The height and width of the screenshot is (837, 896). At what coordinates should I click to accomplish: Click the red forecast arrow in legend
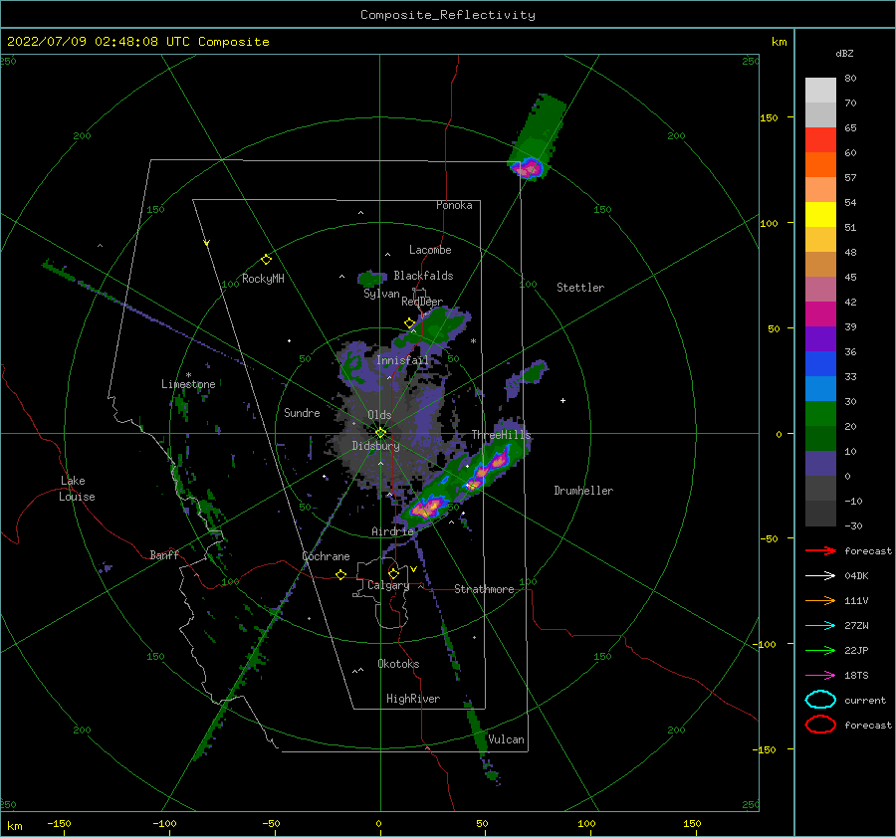click(x=820, y=550)
